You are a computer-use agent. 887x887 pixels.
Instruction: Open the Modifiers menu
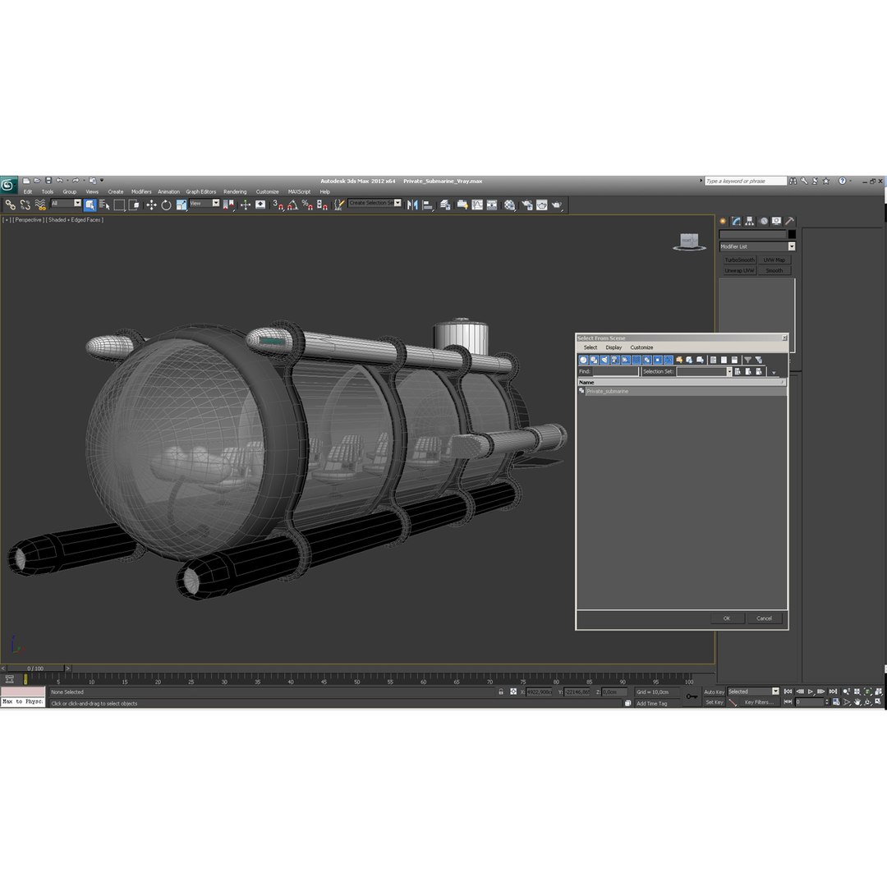pyautogui.click(x=141, y=191)
